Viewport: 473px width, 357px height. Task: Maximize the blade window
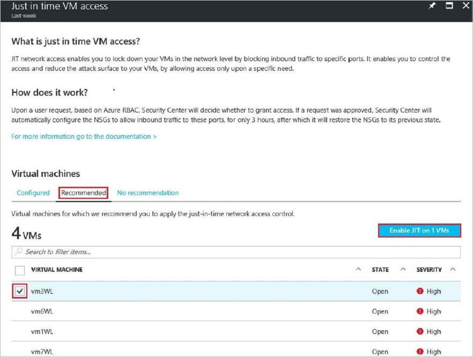(x=449, y=6)
